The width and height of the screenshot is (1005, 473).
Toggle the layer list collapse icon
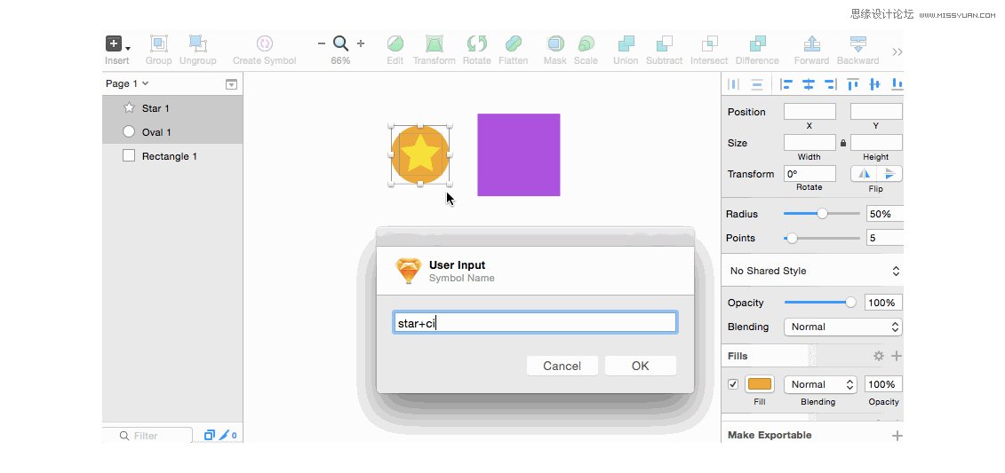(x=231, y=84)
